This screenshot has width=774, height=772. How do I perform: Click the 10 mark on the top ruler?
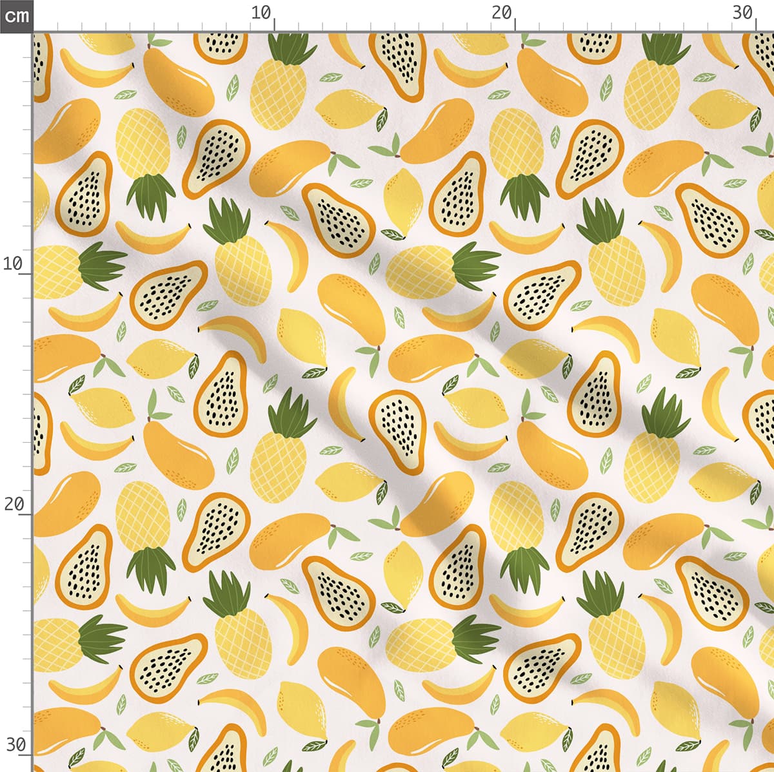point(261,13)
